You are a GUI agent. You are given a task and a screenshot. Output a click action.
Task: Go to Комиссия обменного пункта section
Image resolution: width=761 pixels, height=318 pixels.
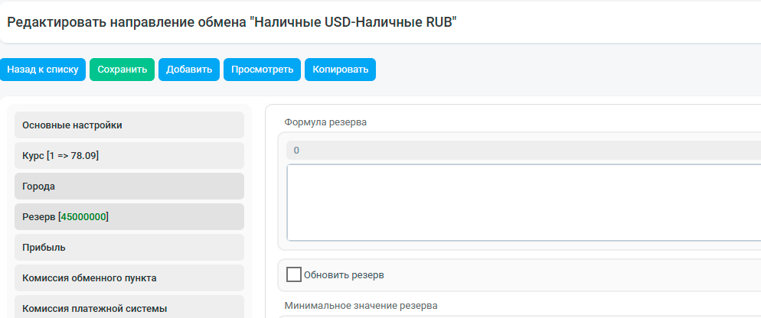pyautogui.click(x=129, y=277)
